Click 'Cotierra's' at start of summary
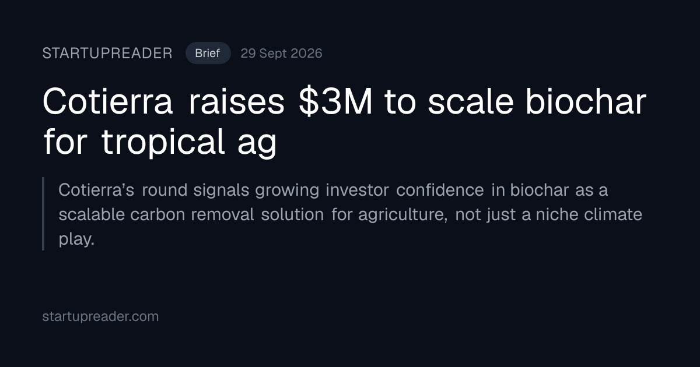700x367 pixels. coord(97,190)
